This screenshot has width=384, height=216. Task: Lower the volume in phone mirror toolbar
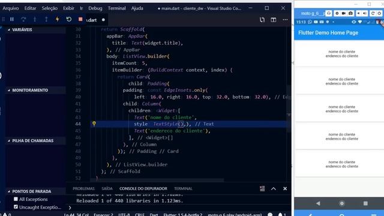click(359, 13)
